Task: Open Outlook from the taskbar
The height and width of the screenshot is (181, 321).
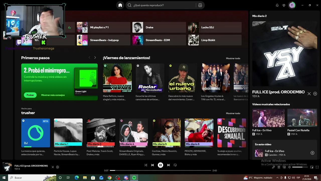Action: (101, 178)
